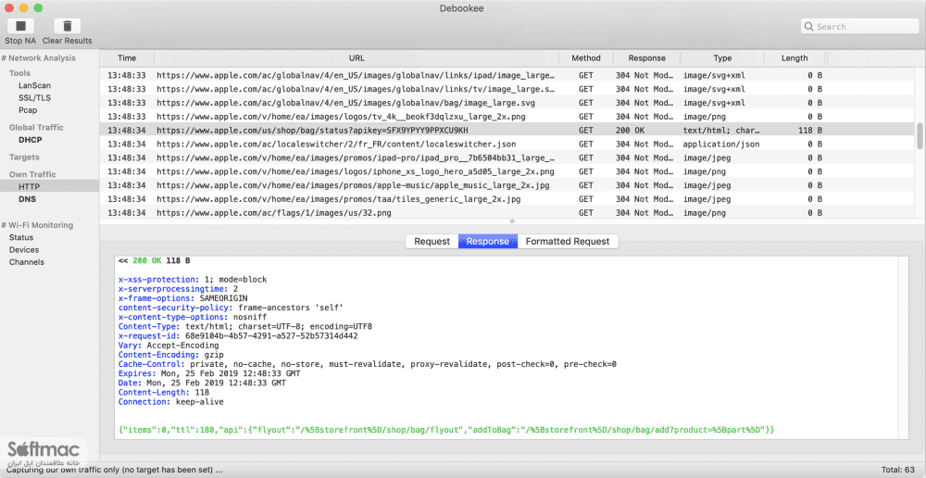
Task: Select the apple_music_large_2x.jpg row
Action: click(507, 185)
